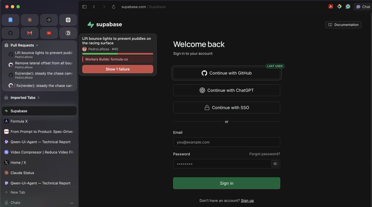Click the Chats icon at sidebar bottom
This screenshot has height=207, width=372.
pyautogui.click(x=6, y=203)
